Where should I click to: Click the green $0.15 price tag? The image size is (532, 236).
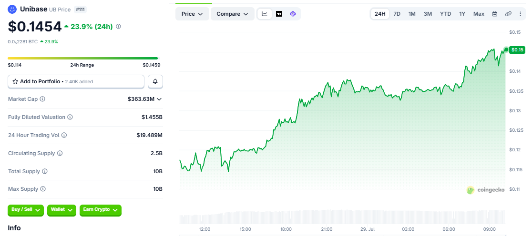tap(518, 50)
